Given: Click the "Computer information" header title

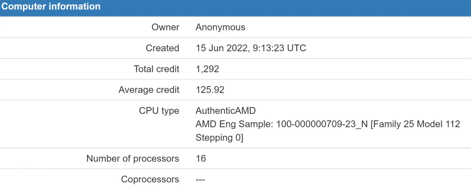Looking at the screenshot, I should point(52,7).
